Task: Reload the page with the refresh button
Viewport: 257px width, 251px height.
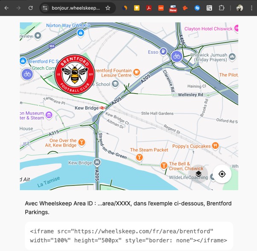Action: [x=31, y=8]
